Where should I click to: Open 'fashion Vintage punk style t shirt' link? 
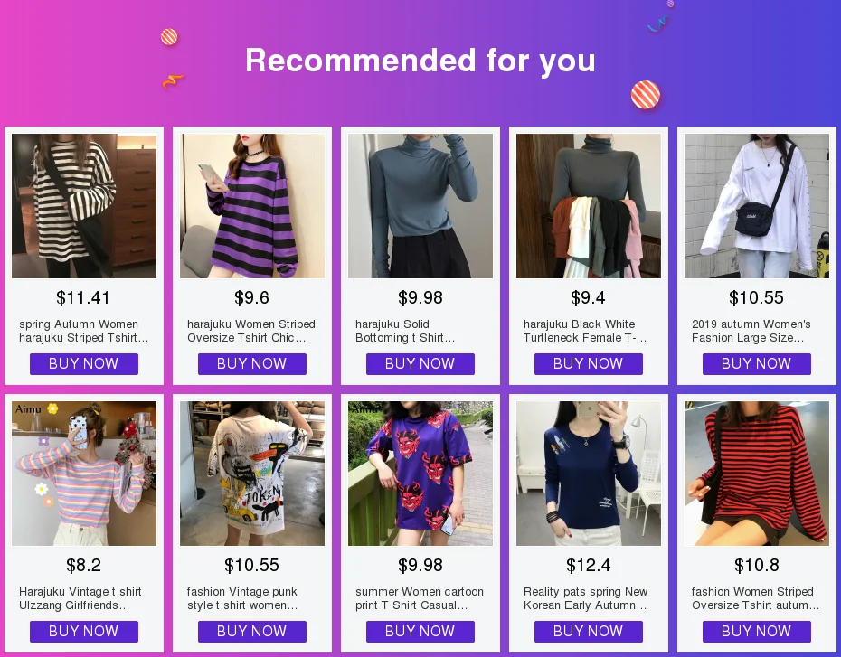pos(242,598)
